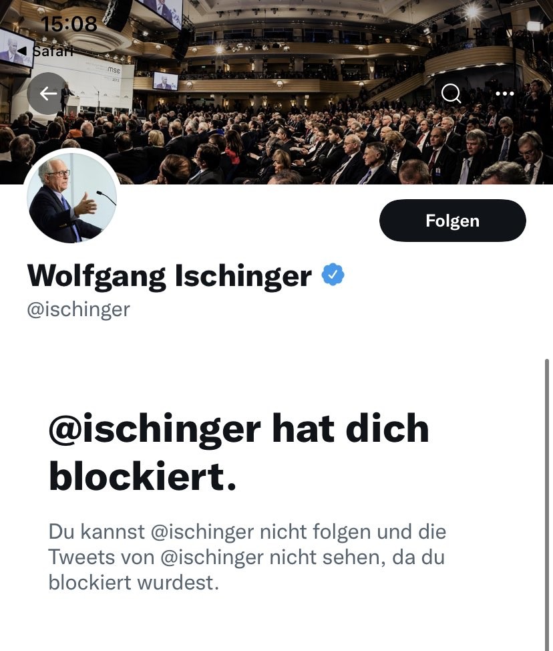553x651 pixels.
Task: Click the @ischinger handle below the name
Action: tap(78, 309)
